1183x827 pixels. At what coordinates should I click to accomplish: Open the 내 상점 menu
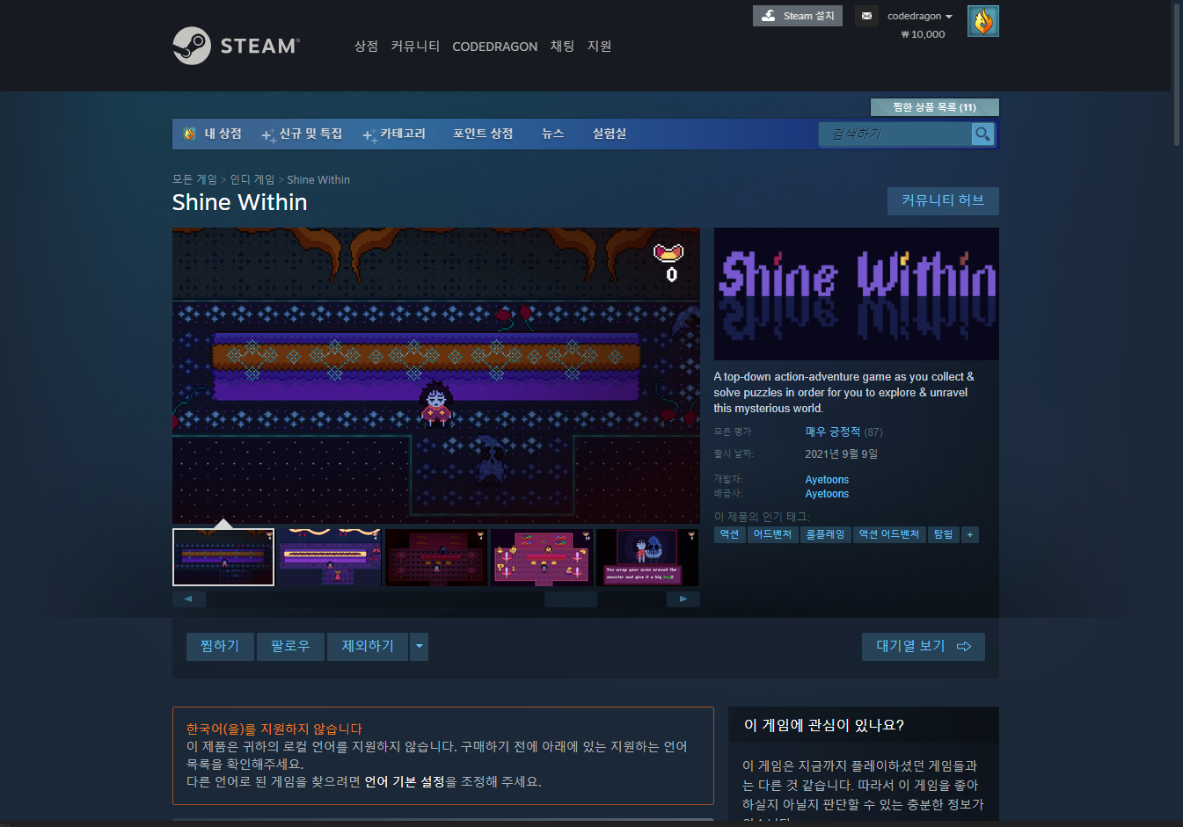click(x=213, y=134)
